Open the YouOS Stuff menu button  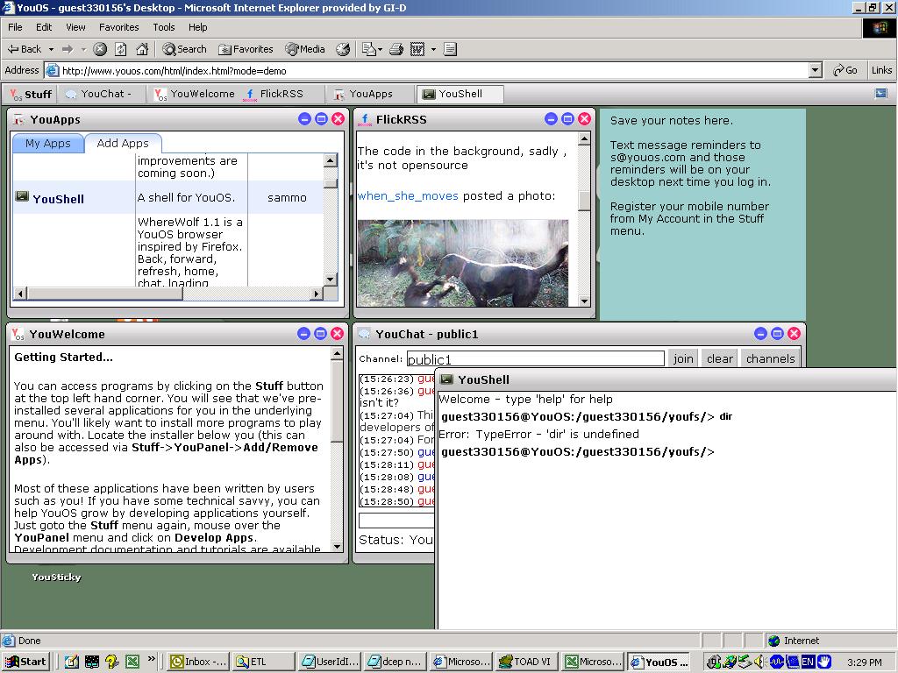click(31, 95)
